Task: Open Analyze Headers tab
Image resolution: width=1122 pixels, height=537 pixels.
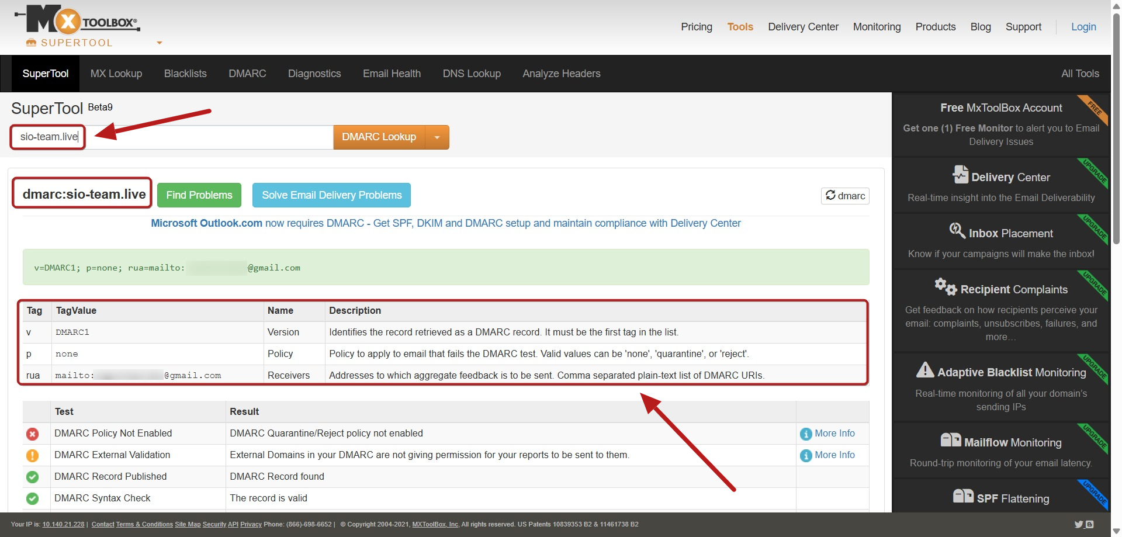Action: click(x=562, y=74)
